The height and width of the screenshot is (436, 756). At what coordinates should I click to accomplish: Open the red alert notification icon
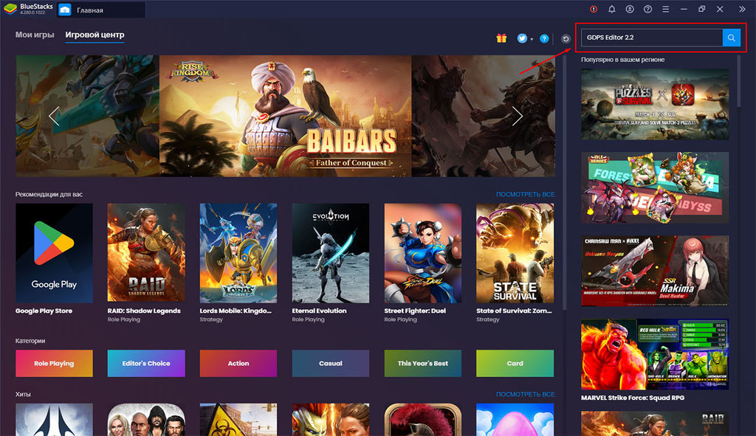594,9
